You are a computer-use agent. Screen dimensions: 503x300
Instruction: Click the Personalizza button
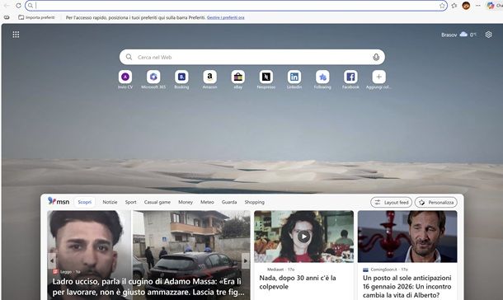(436, 202)
